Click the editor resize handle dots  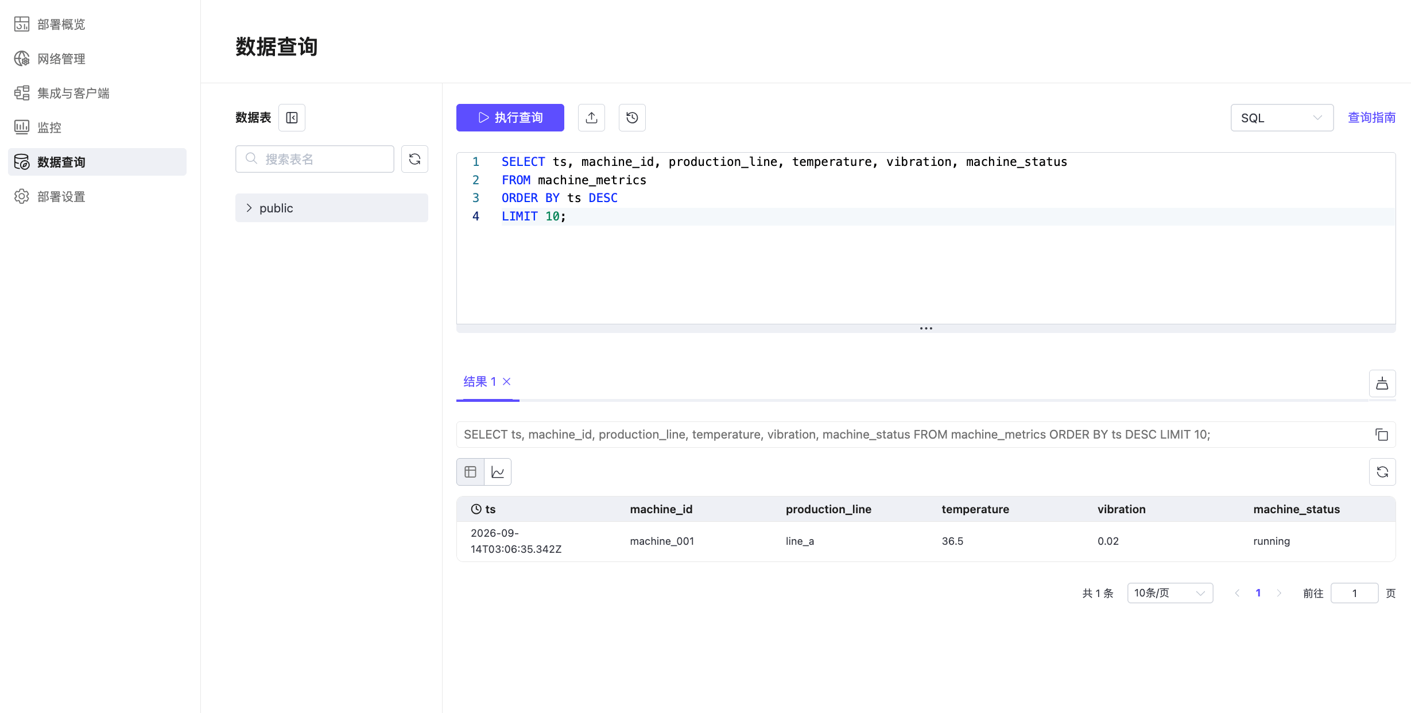(x=926, y=328)
